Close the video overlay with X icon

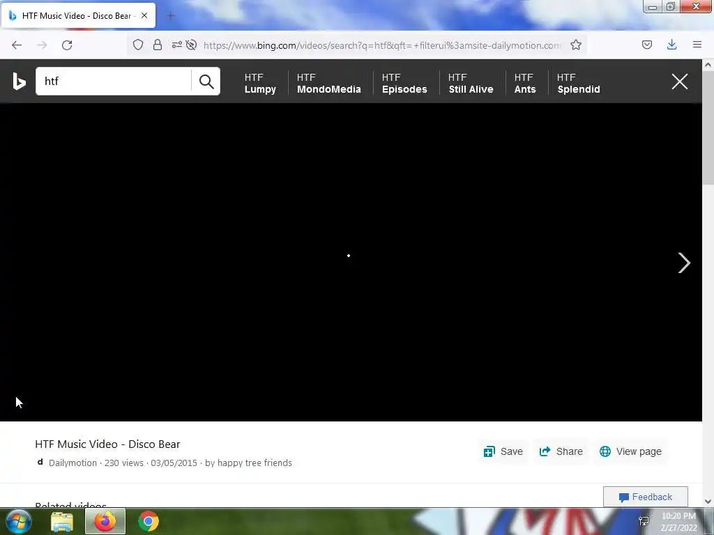coord(679,82)
